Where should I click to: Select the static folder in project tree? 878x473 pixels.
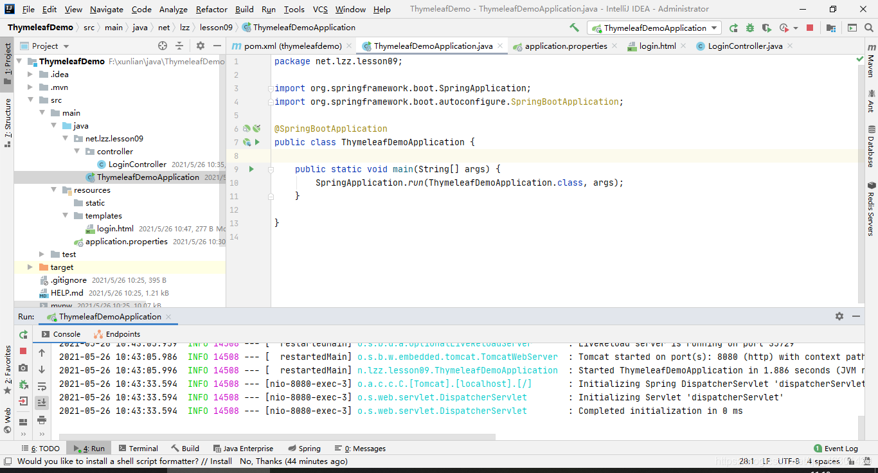94,203
